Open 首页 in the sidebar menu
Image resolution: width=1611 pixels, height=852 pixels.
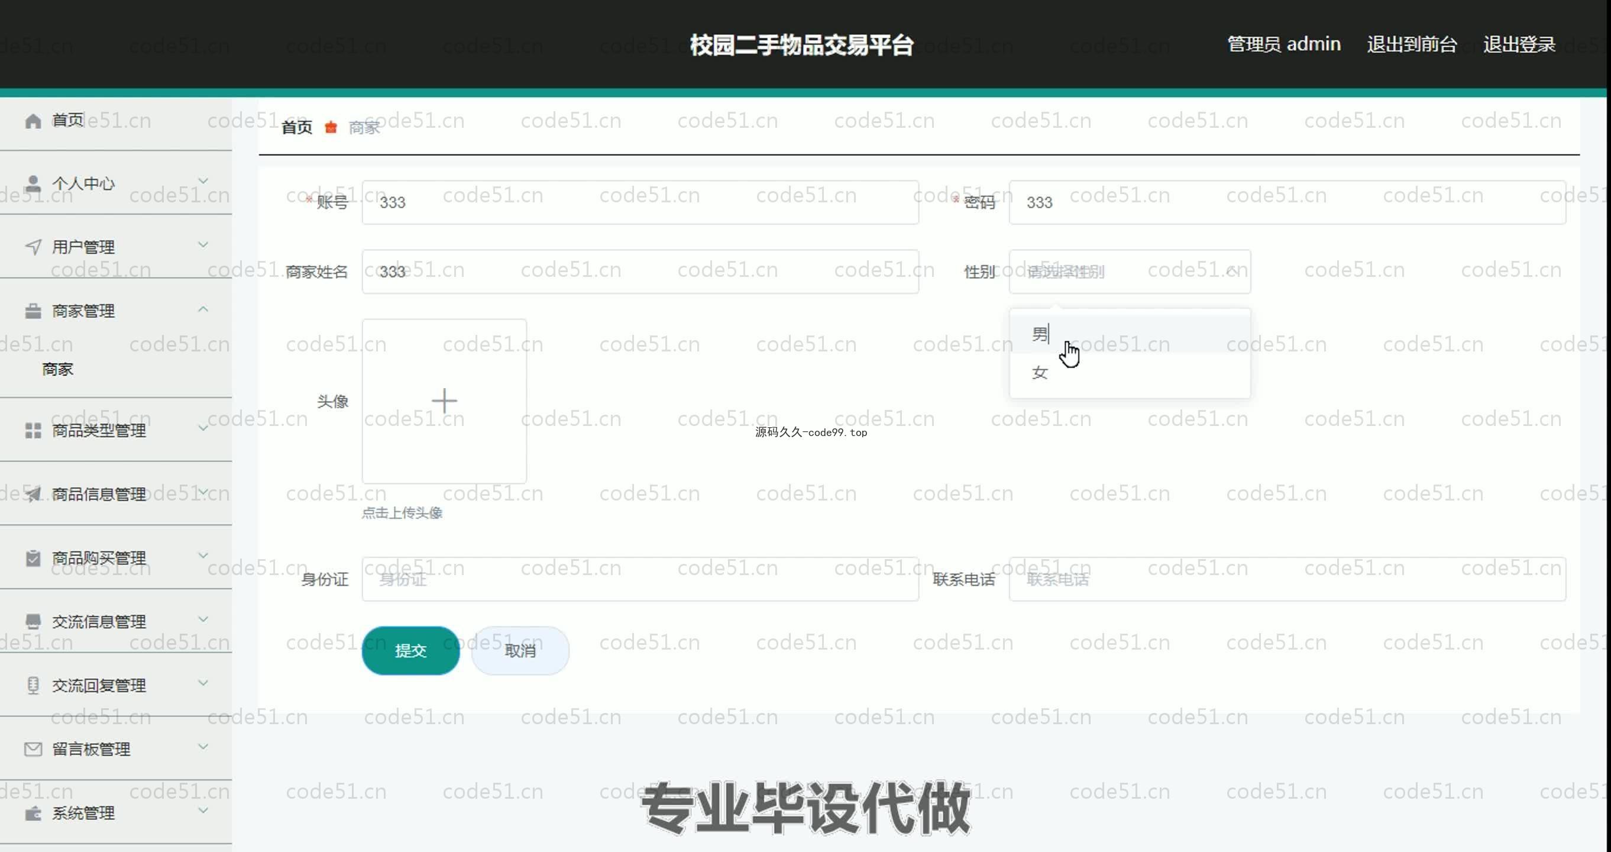coord(116,121)
